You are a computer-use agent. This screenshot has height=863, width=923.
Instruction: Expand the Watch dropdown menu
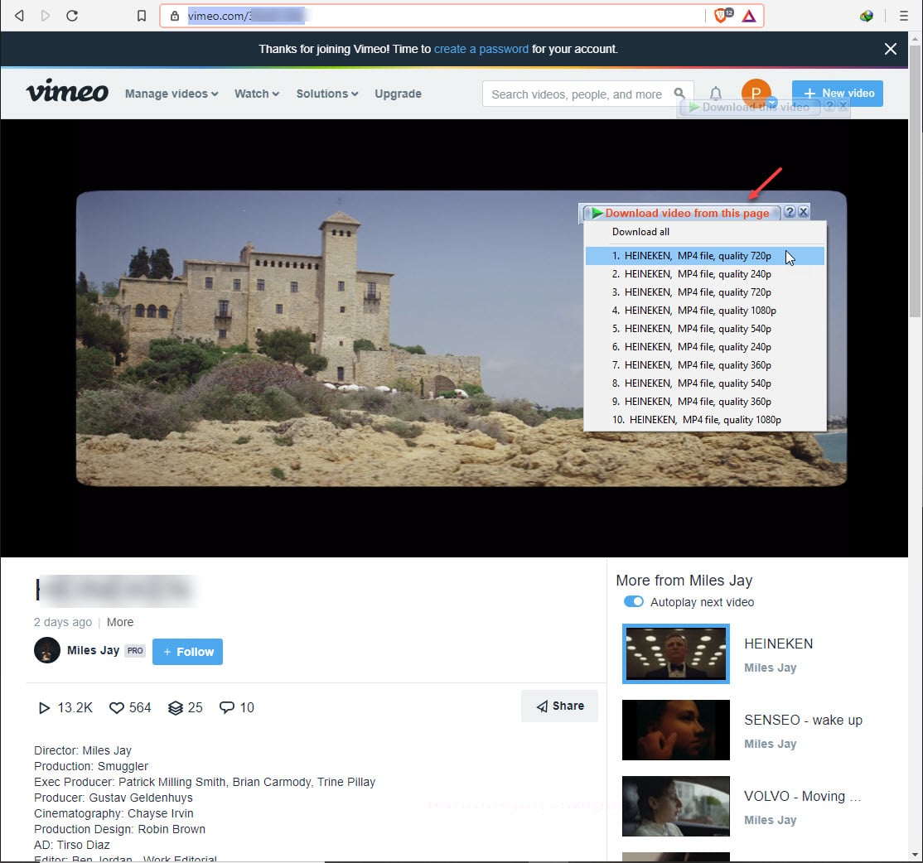pos(257,94)
